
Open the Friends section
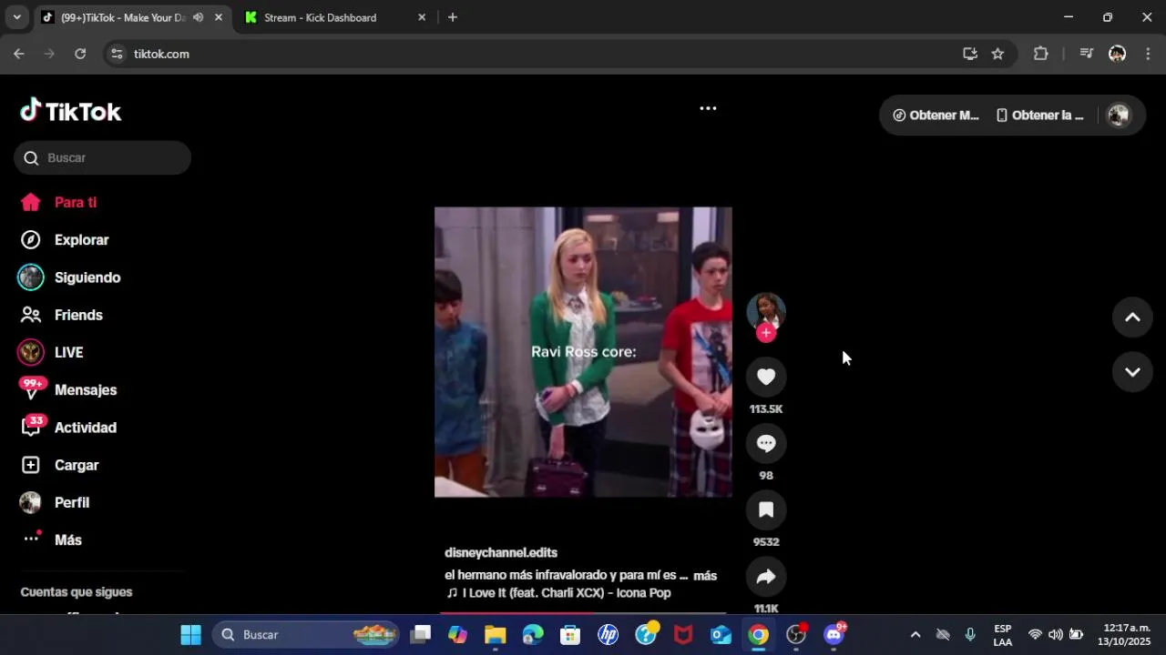pyautogui.click(x=78, y=315)
